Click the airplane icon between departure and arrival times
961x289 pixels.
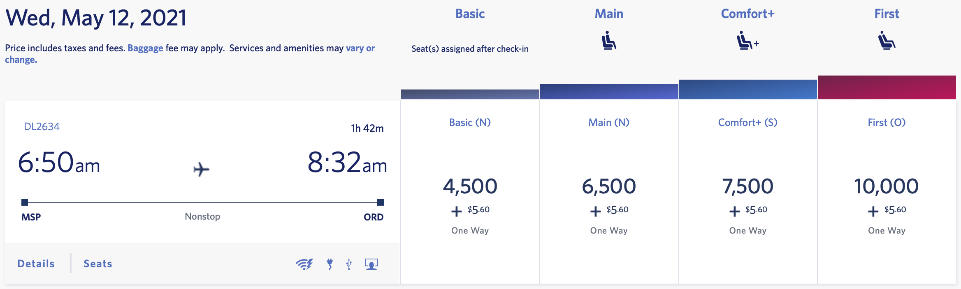(201, 168)
